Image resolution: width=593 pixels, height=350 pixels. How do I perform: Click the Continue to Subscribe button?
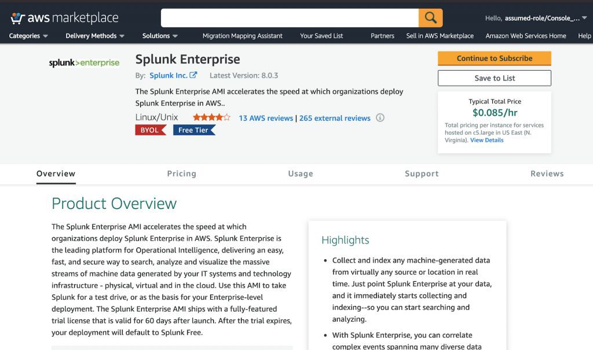495,58
